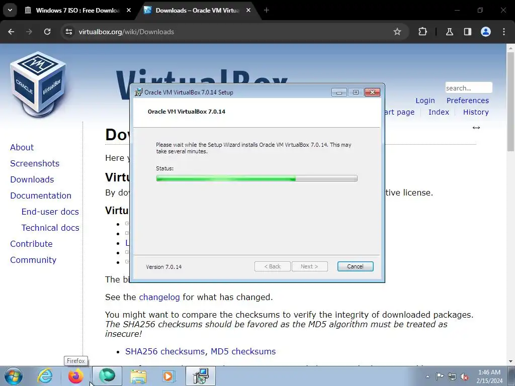Screen dimensions: 515x386
Task: Open a new browser tab
Action: (x=267, y=10)
